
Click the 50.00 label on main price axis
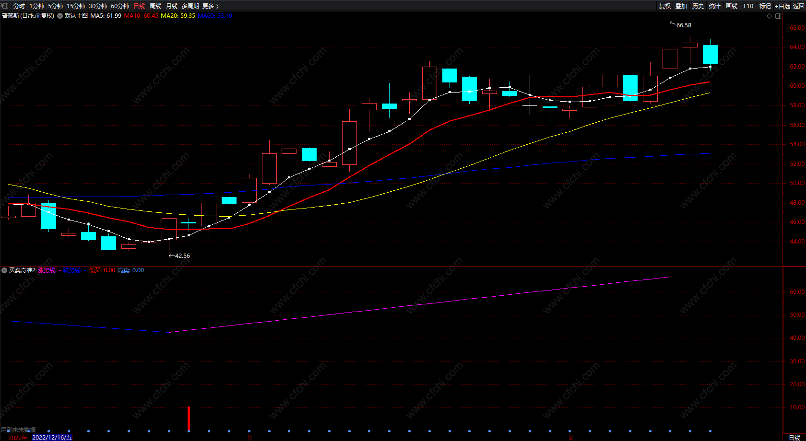click(x=797, y=183)
